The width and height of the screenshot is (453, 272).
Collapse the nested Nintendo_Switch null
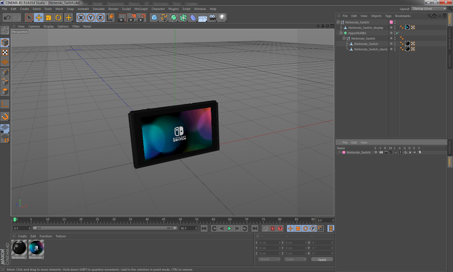pos(344,38)
